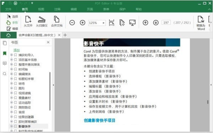Click the page number field 197
This screenshot has height=133, width=213.
(166, 23)
